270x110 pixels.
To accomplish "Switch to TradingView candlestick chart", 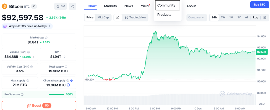I will click(x=135, y=18).
